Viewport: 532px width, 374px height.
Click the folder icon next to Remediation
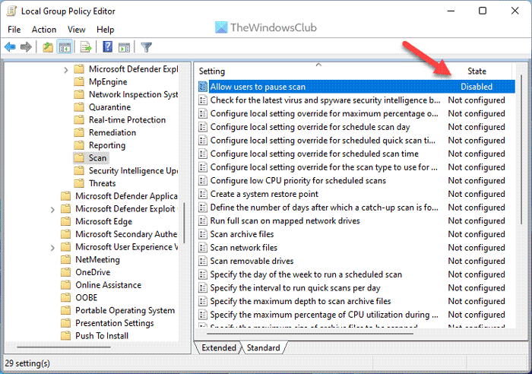pyautogui.click(x=79, y=133)
